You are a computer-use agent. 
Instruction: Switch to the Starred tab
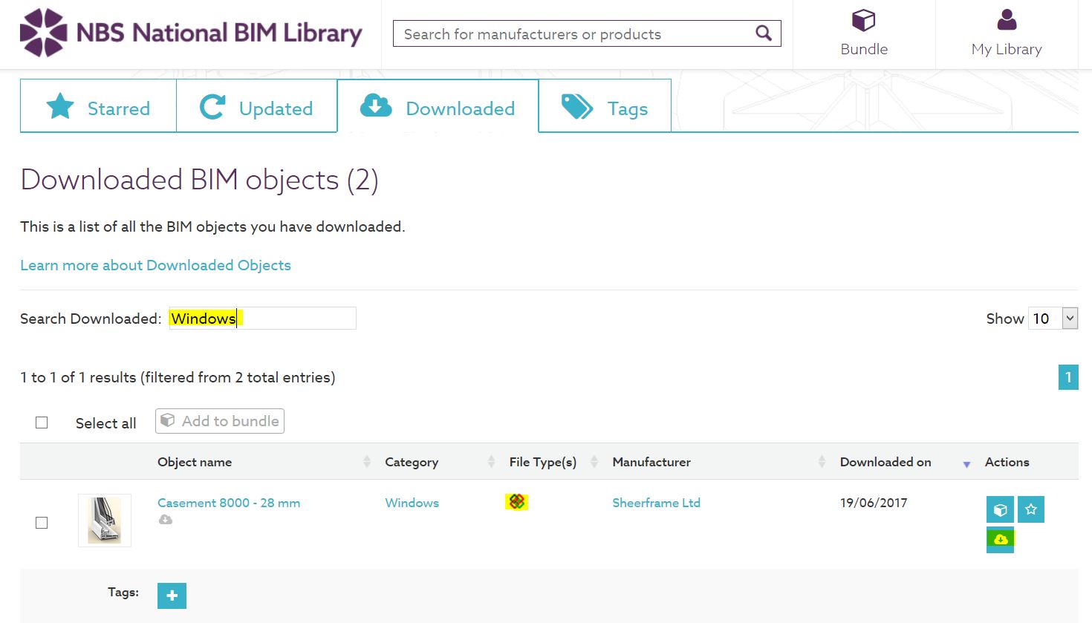98,108
